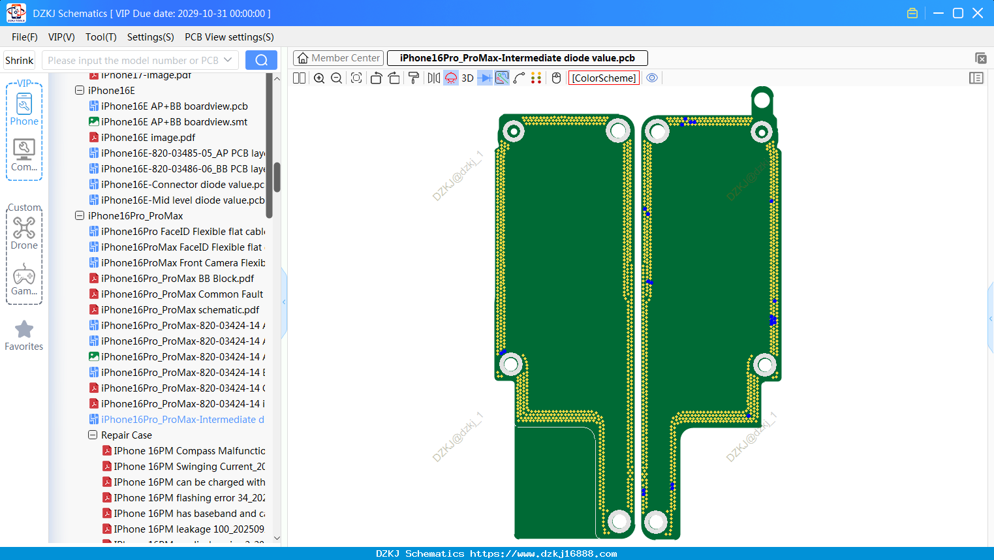Click the file tree scrollbar thumb
The width and height of the screenshot is (994, 560).
pos(277,177)
